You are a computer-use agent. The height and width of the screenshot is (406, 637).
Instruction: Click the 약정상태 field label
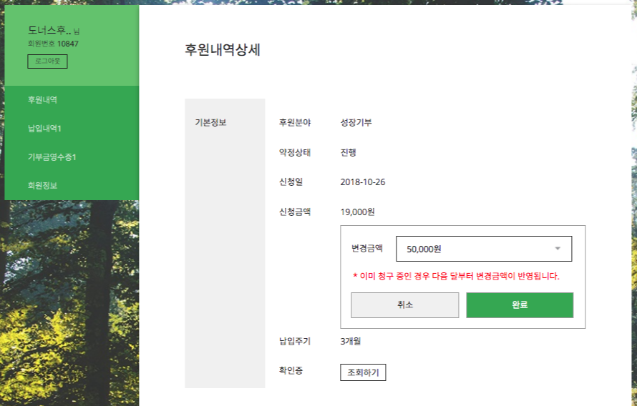click(x=295, y=152)
